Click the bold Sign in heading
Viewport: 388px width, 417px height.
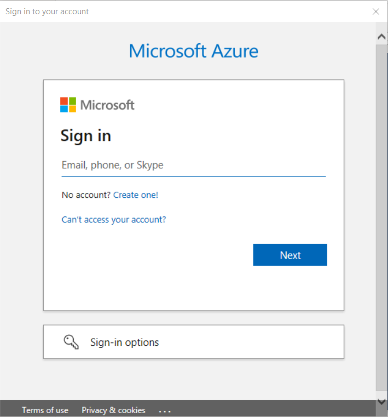[86, 135]
